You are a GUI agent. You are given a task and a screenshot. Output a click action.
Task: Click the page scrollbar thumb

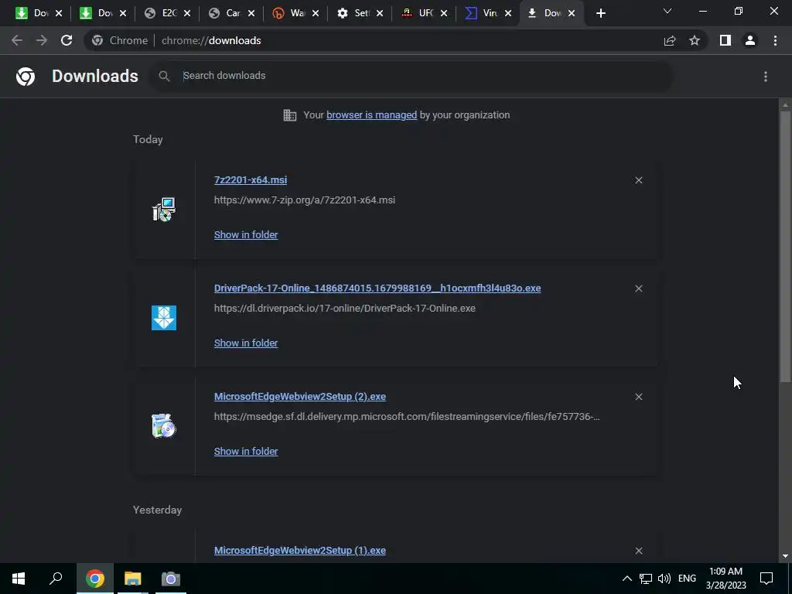(785, 246)
